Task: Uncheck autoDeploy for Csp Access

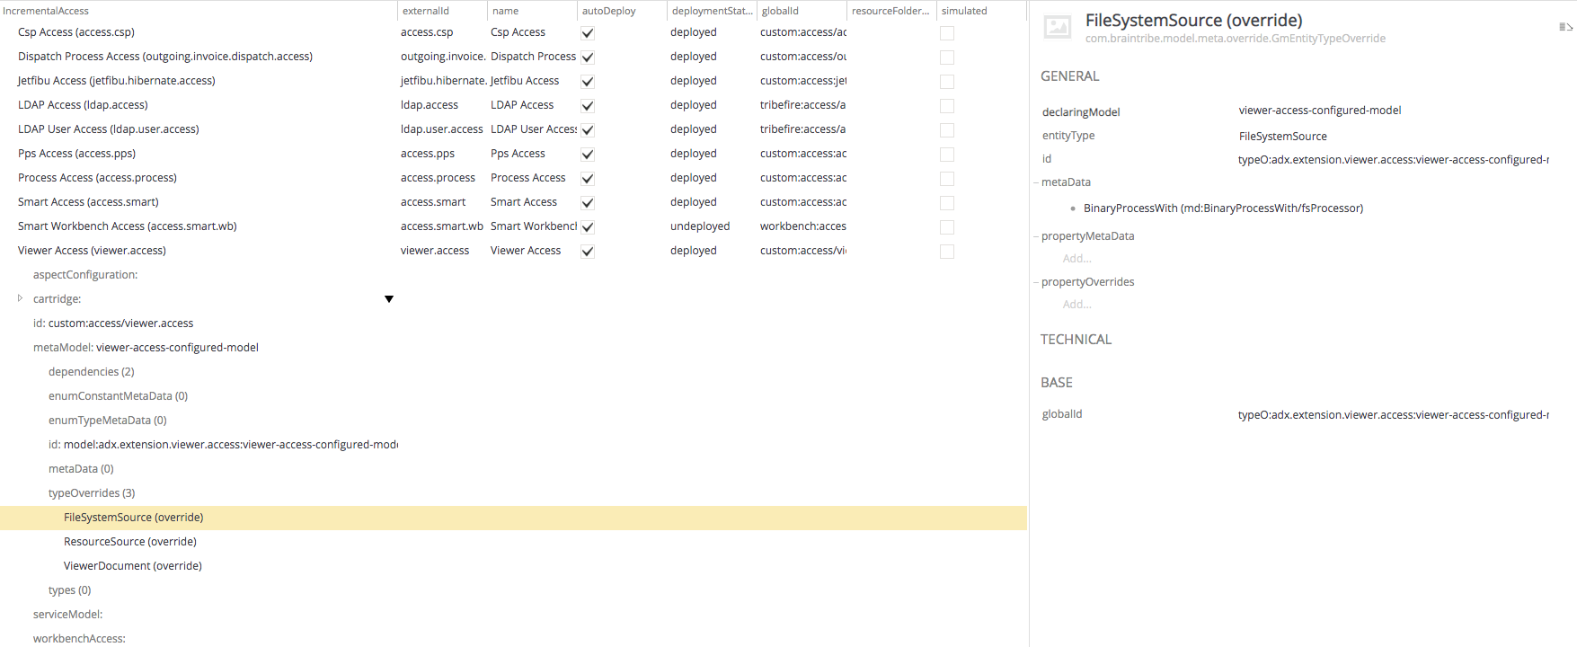Action: click(588, 33)
